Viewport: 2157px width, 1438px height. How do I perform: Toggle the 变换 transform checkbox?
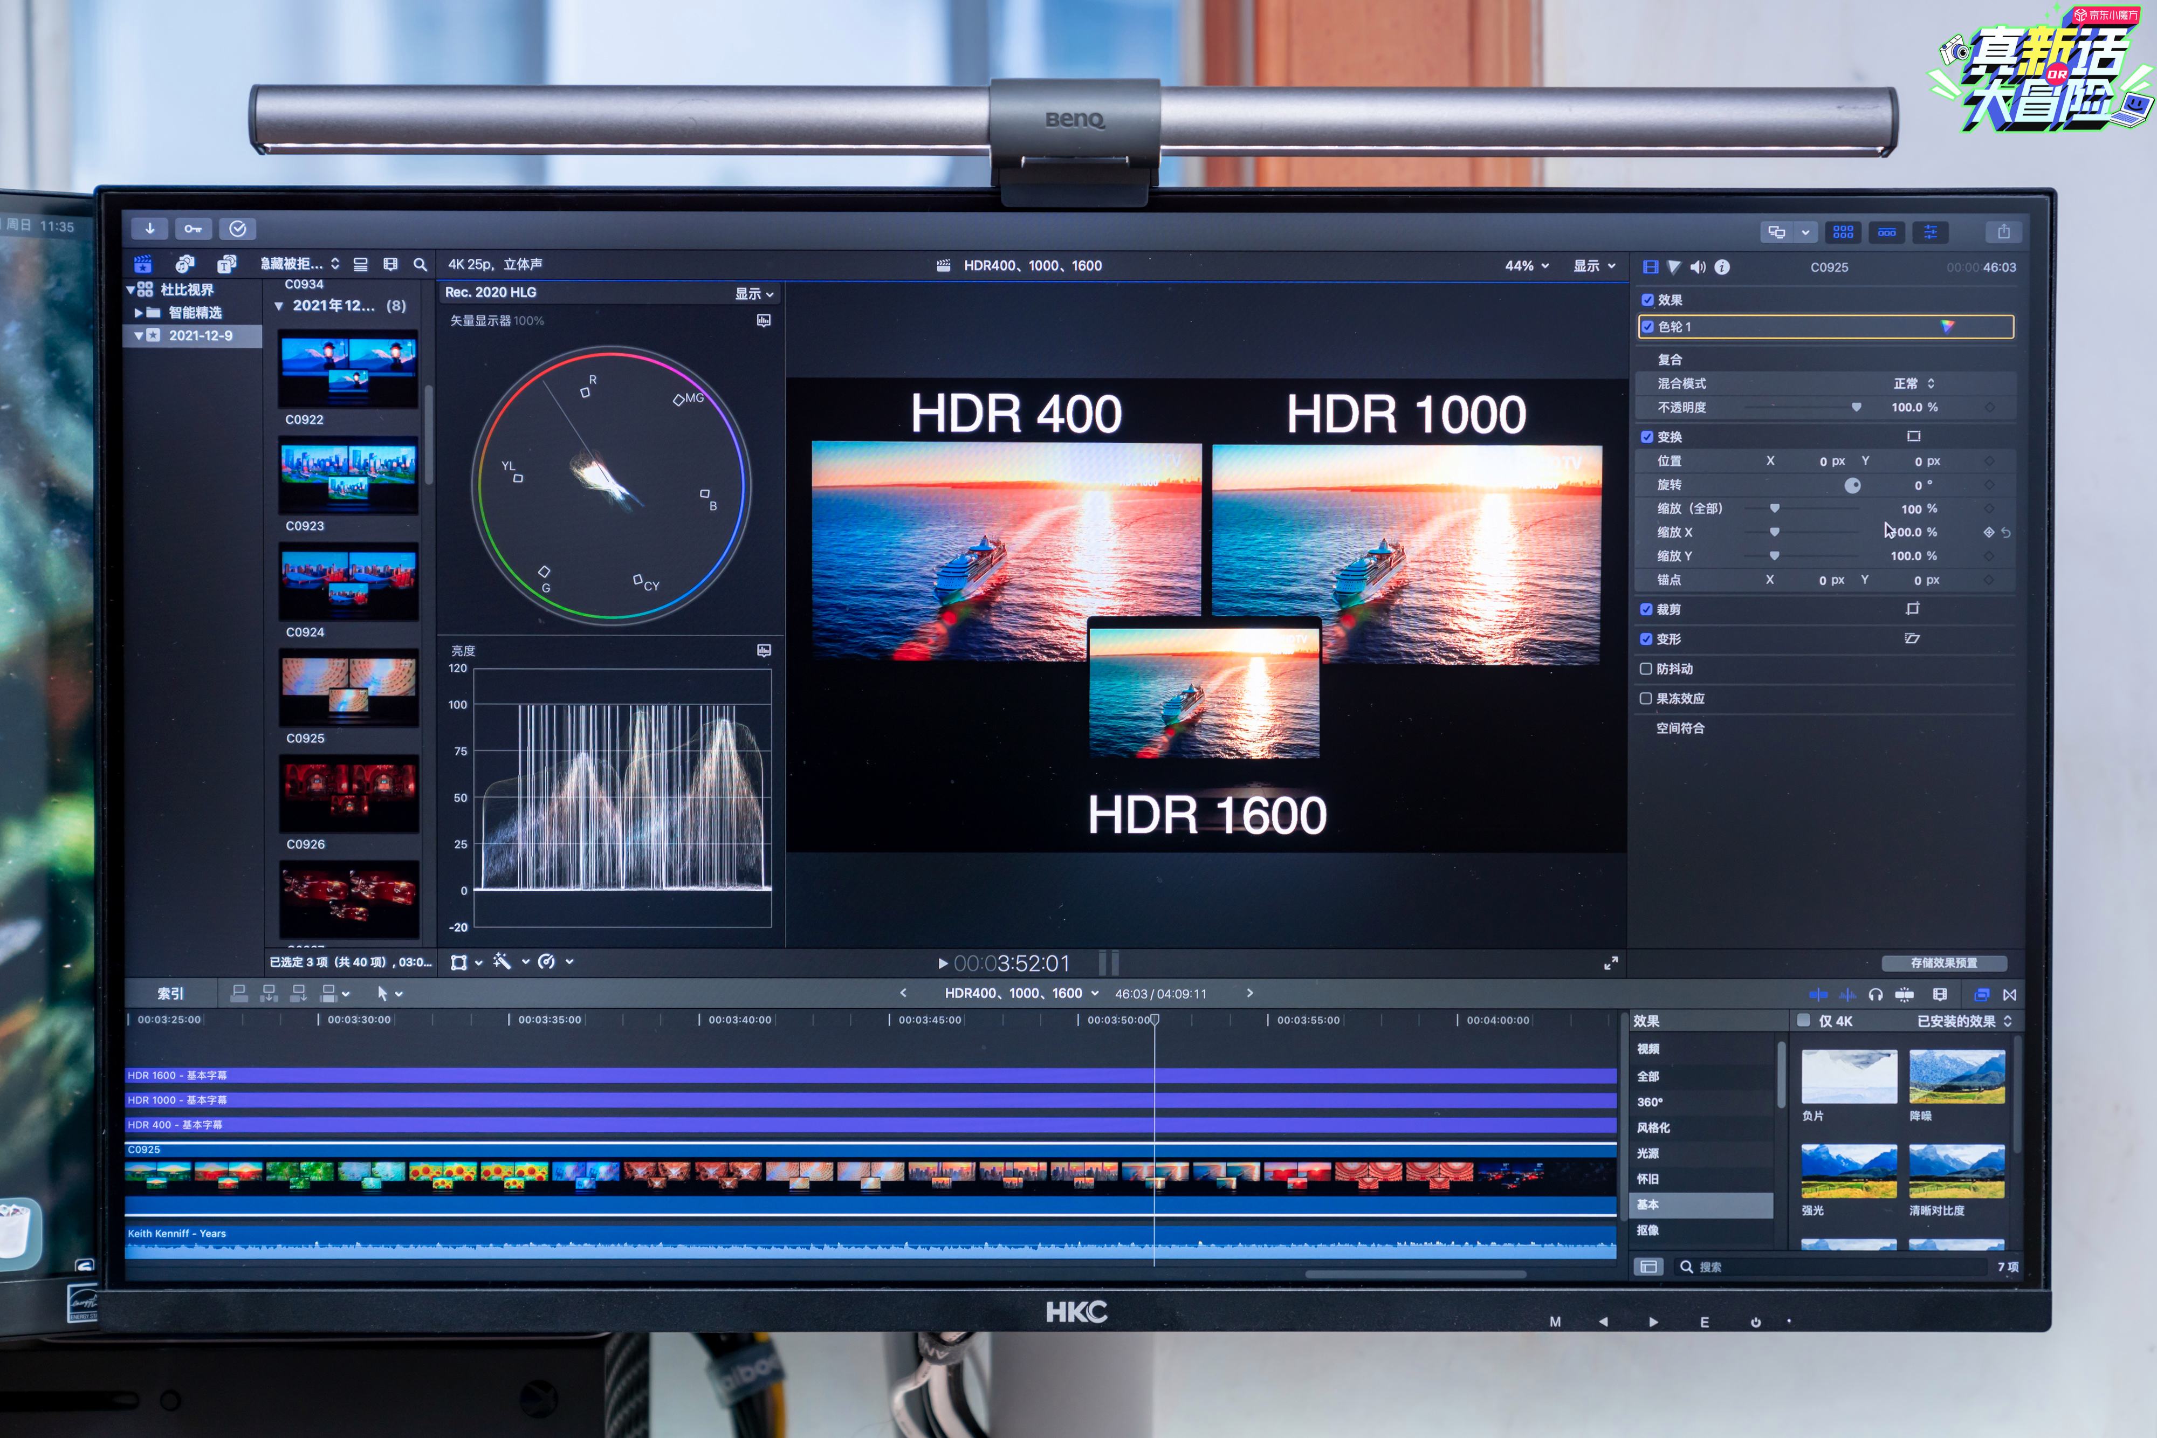pos(1647,437)
